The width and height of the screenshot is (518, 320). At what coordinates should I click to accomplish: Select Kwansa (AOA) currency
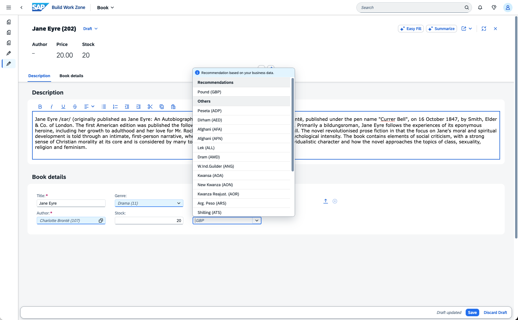coord(242,175)
